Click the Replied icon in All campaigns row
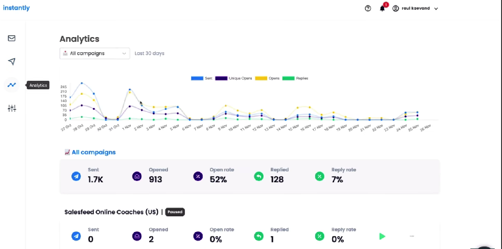This screenshot has height=249, width=502. 259,176
